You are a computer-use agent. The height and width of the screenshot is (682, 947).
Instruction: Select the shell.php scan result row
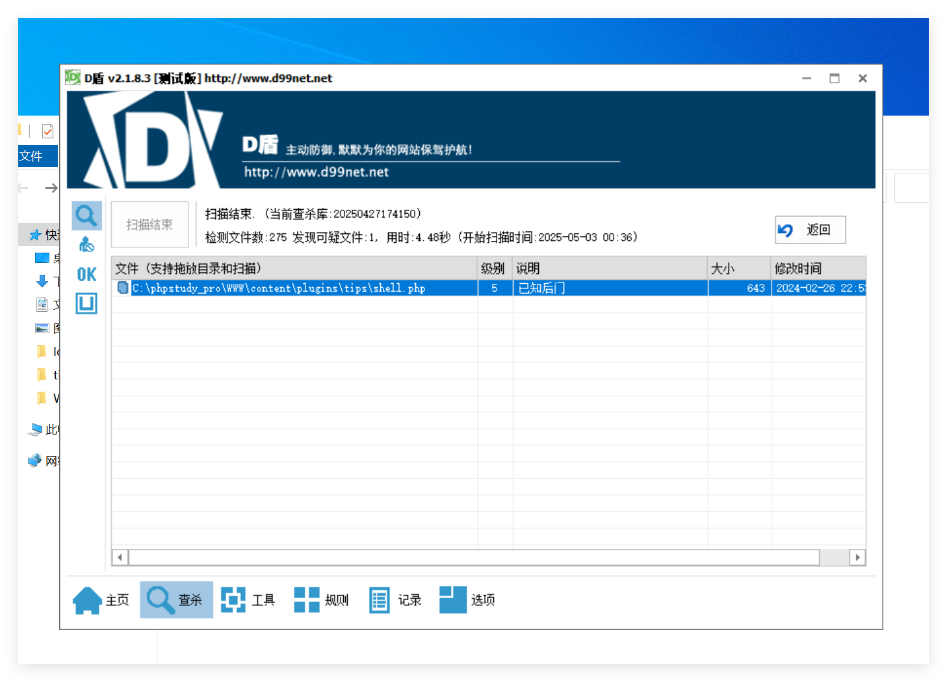489,288
